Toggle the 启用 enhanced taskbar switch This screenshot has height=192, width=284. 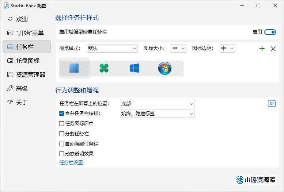pos(270,32)
